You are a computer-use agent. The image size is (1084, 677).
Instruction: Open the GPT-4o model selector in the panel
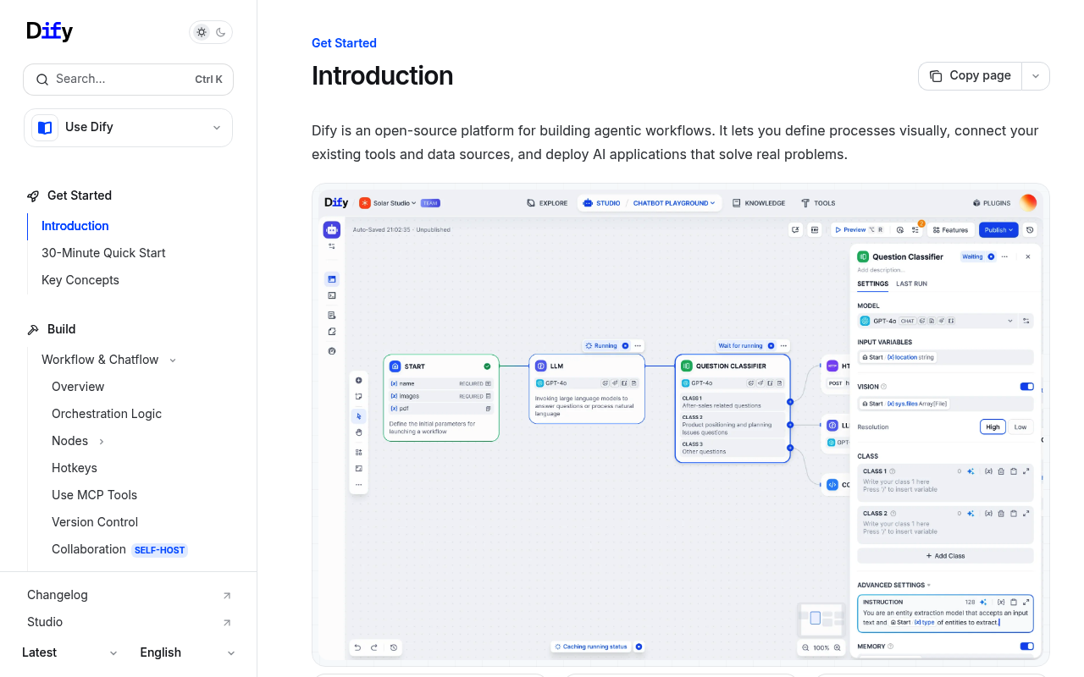point(937,321)
